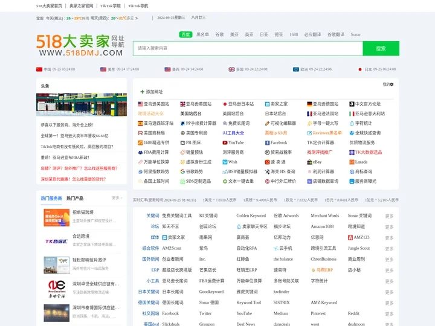Expand 更多 for 关键词 row
Image resolution: width=435 pixels, height=326 pixels.
(x=389, y=216)
